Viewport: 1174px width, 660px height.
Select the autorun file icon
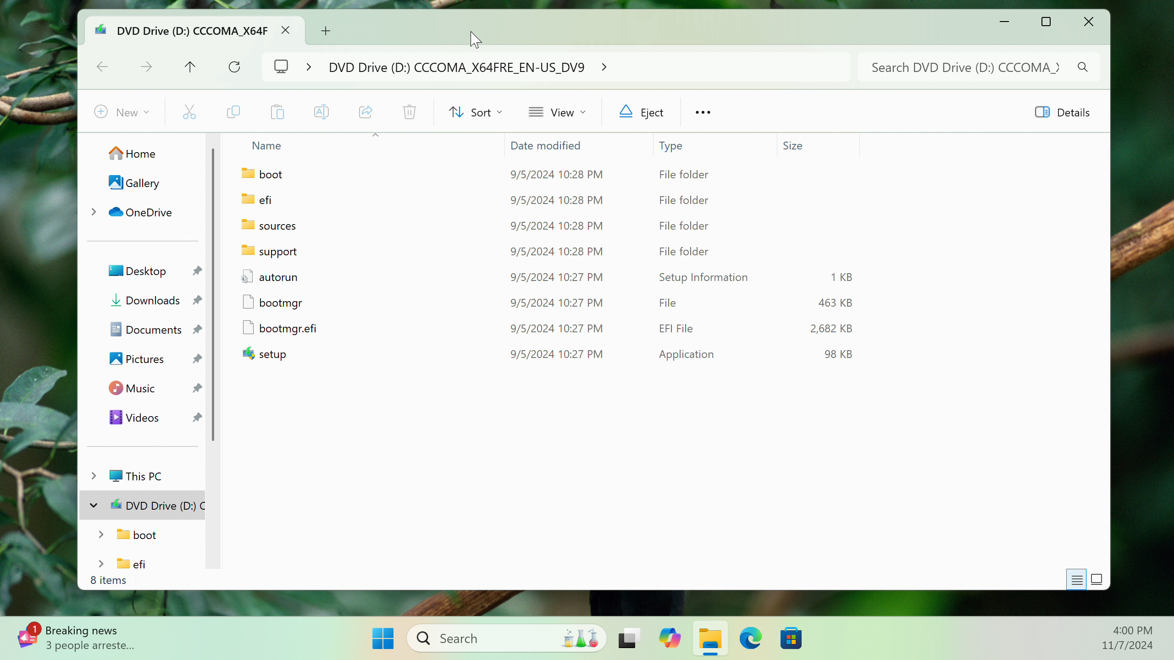[248, 277]
